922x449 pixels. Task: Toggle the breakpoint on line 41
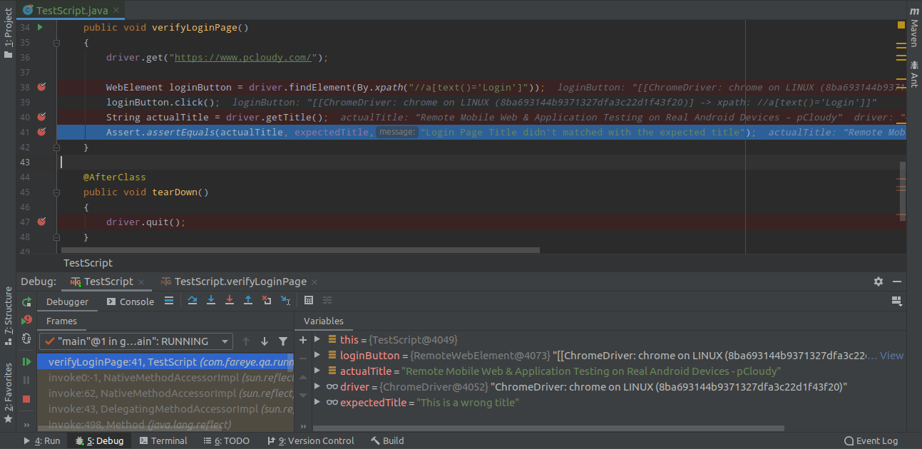click(41, 132)
